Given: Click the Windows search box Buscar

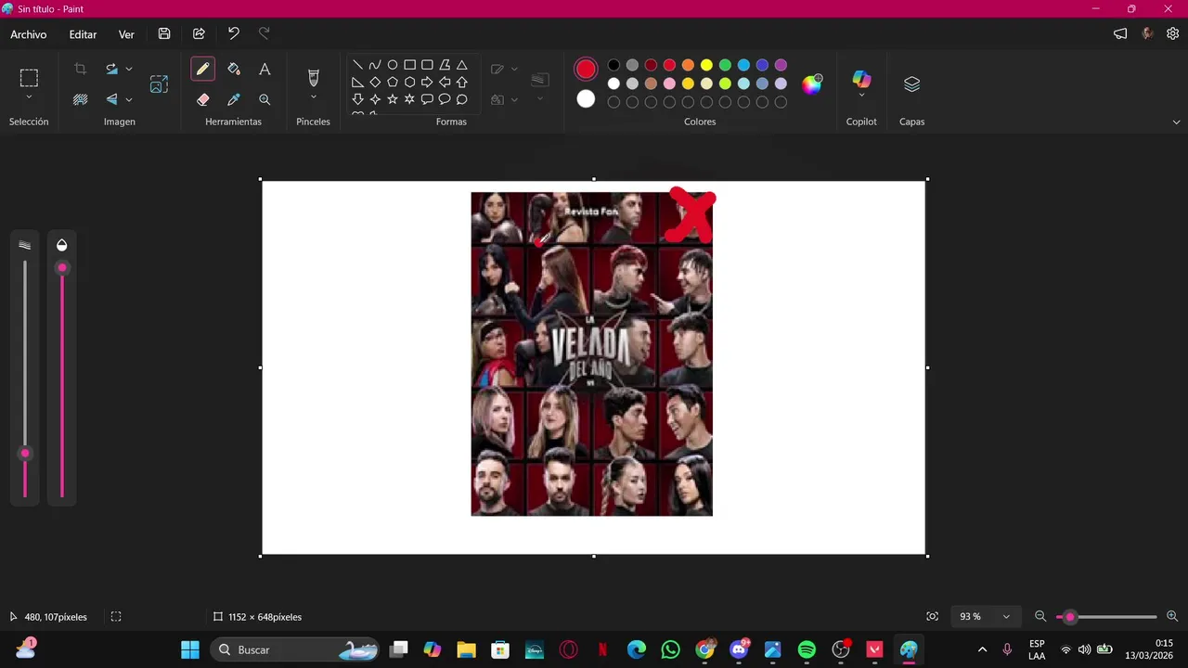Looking at the screenshot, I should click(297, 649).
